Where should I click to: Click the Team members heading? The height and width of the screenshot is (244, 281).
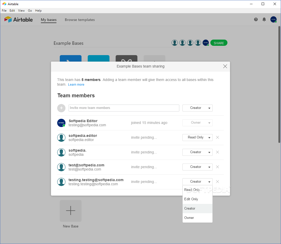coord(76,95)
